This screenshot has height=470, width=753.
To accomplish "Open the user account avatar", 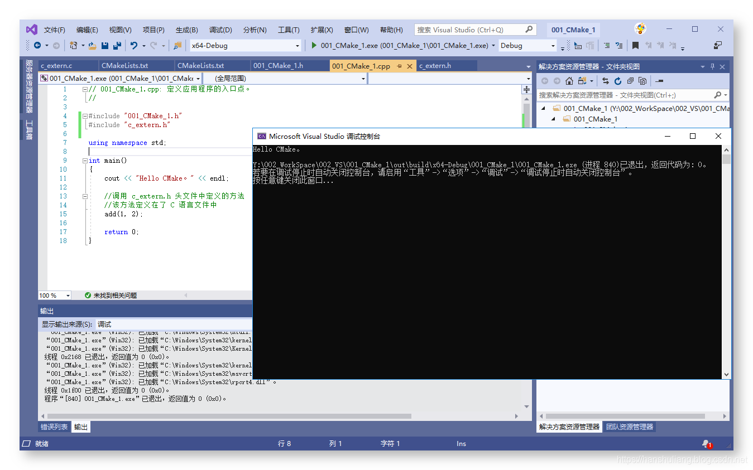I will tap(641, 29).
